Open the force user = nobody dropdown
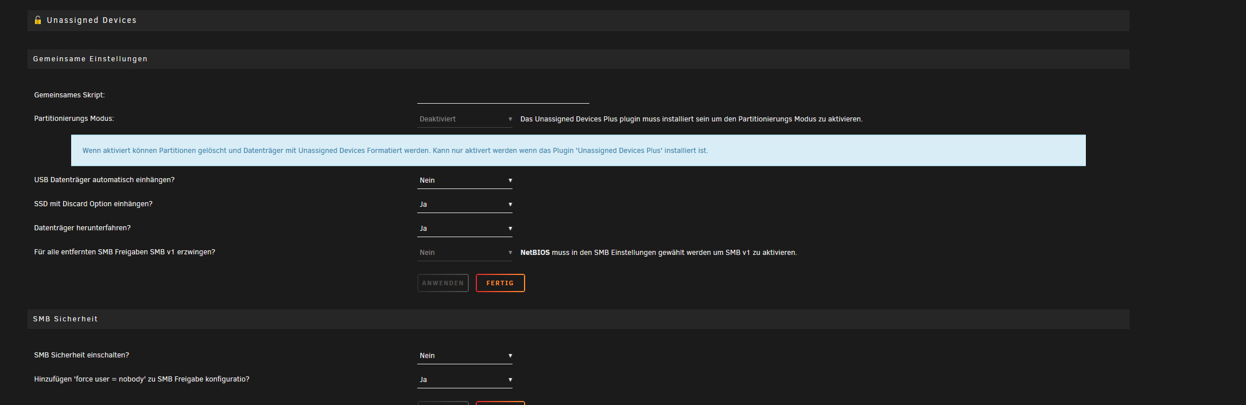The image size is (1246, 405). point(465,380)
